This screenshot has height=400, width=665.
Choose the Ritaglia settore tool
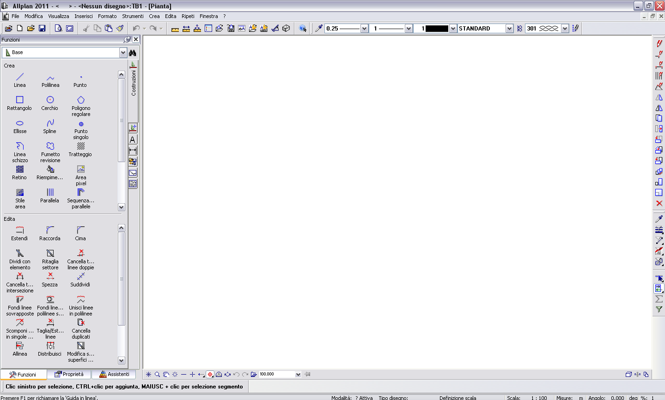[50, 259]
